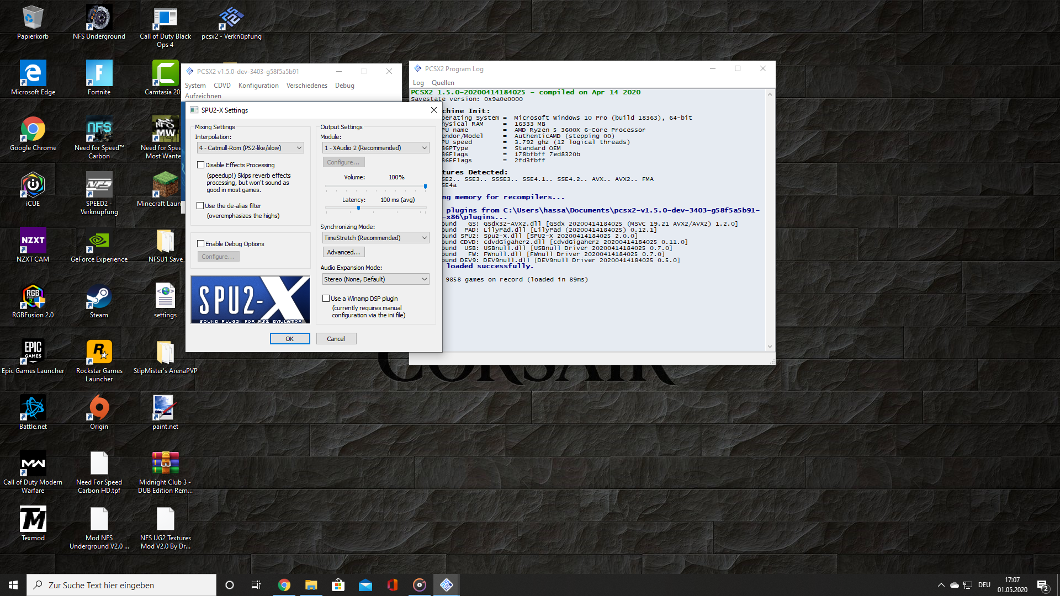
Task: Open NZXT CAM desktop icon
Action: 33,245
